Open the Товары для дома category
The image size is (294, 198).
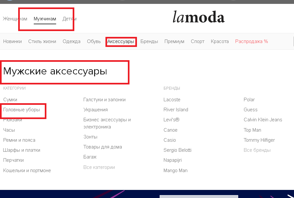[x=103, y=147]
